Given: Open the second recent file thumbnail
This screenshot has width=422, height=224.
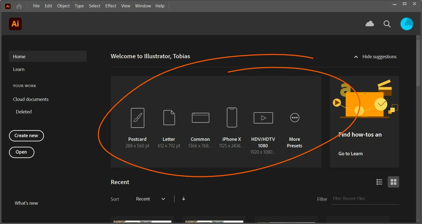Looking at the screenshot, I should tap(214, 220).
